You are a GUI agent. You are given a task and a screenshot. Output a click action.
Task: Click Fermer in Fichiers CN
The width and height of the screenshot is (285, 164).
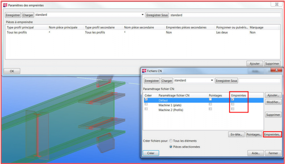pos(273,153)
